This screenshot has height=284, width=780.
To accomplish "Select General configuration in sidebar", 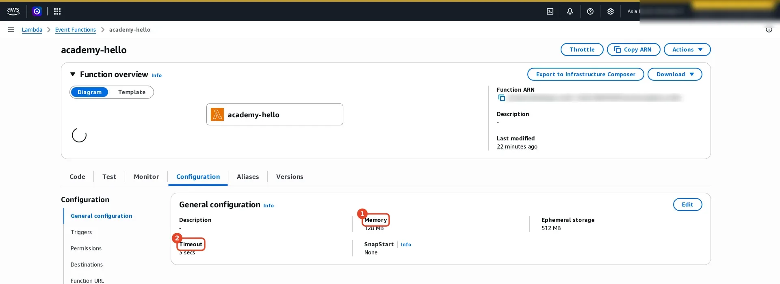I will (x=102, y=216).
